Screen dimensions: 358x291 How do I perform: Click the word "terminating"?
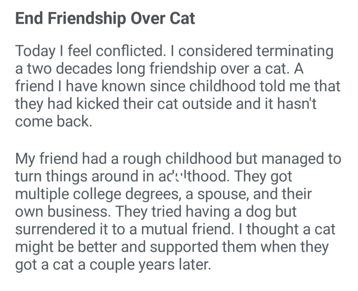295,52
